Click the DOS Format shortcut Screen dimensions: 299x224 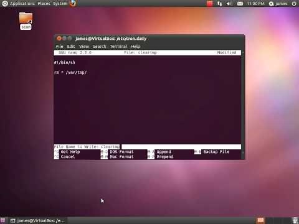coord(117,152)
